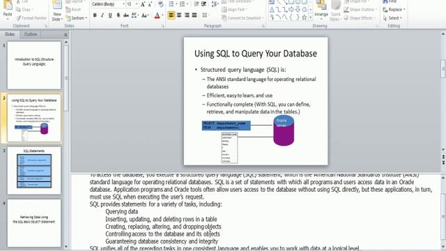Screen dimensions: 446x251
Task: Select the right arrow shape
Action: [291, 10]
